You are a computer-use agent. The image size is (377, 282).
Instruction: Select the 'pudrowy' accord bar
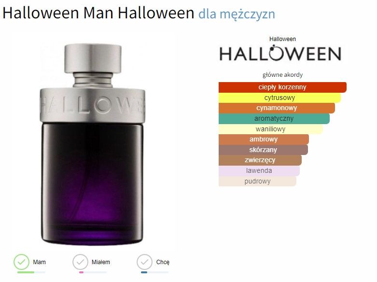pyautogui.click(x=257, y=181)
